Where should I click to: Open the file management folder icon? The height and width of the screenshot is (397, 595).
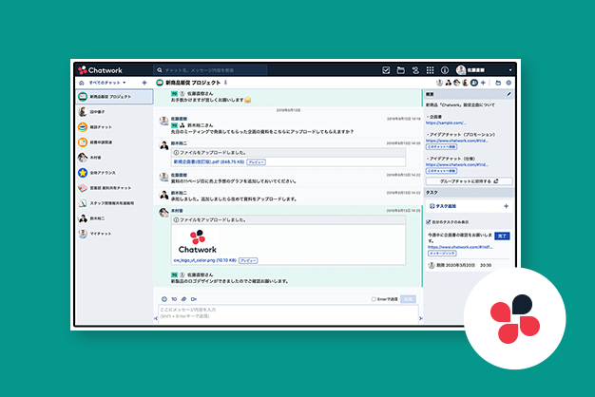[x=400, y=70]
